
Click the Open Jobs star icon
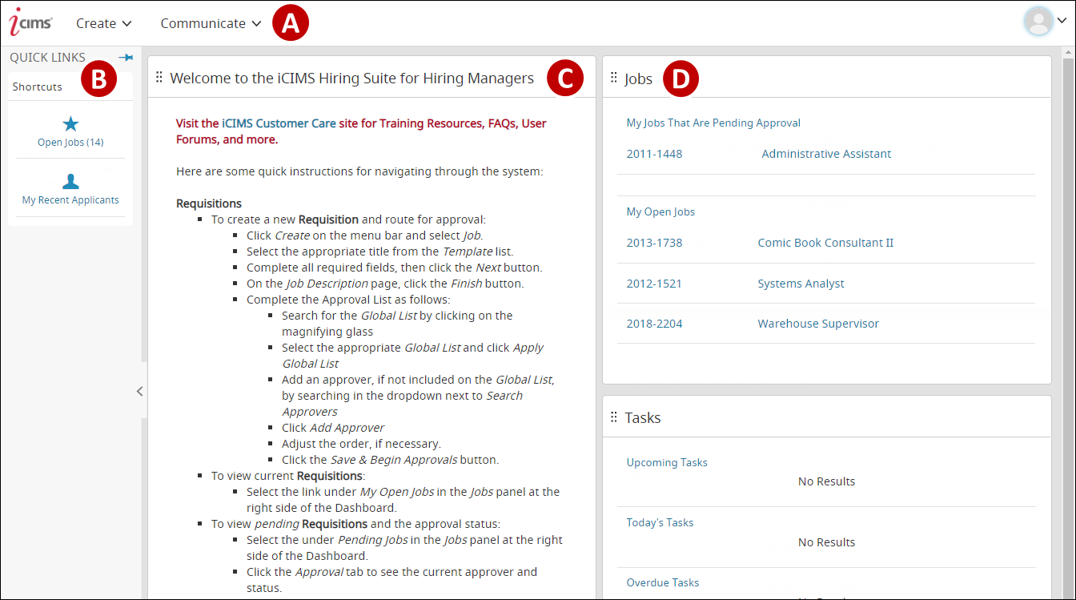click(x=70, y=124)
